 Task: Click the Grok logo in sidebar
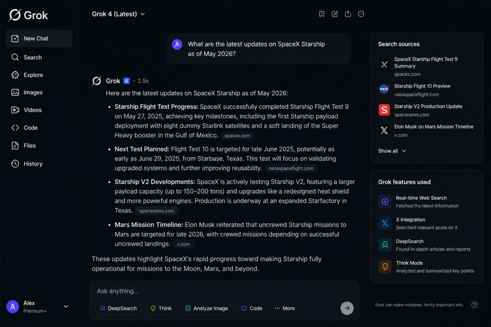(x=28, y=15)
